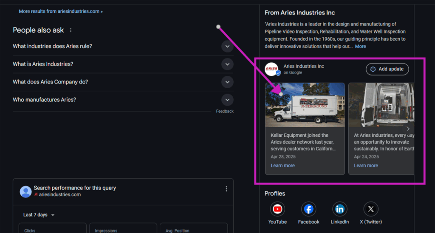
Task: Open the van interior post photo
Action: point(381,105)
